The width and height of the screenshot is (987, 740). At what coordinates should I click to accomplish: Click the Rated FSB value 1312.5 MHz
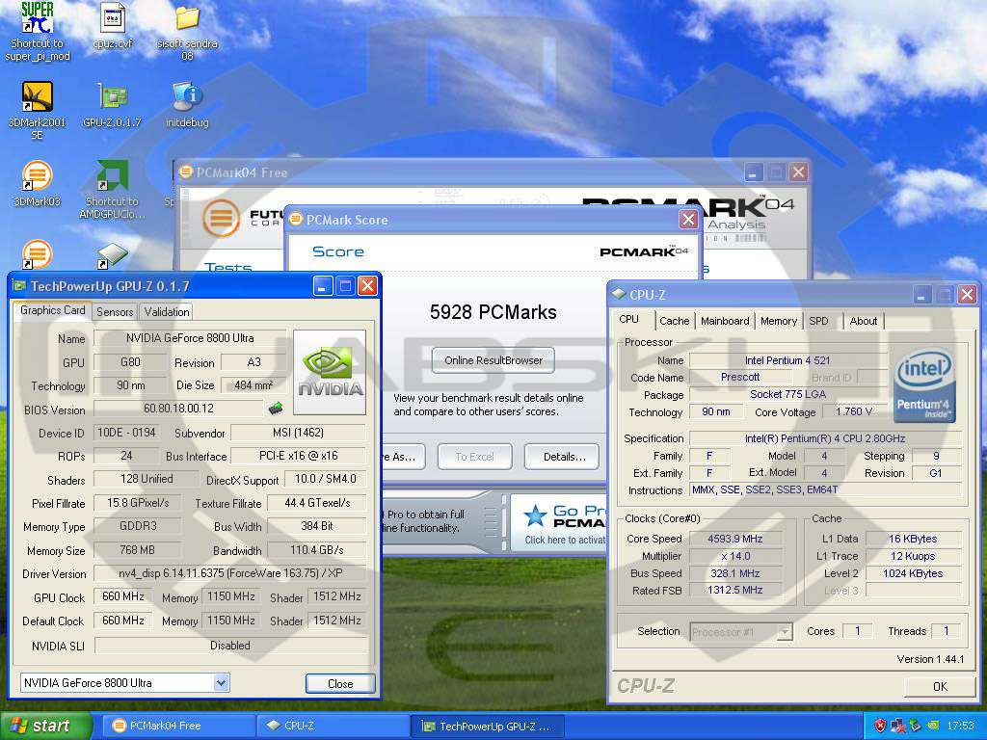coord(735,591)
